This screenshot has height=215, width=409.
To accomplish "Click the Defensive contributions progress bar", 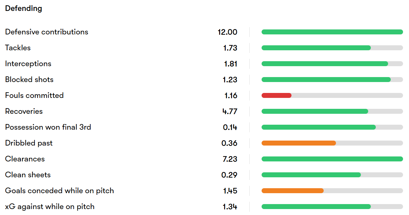I will click(x=332, y=32).
